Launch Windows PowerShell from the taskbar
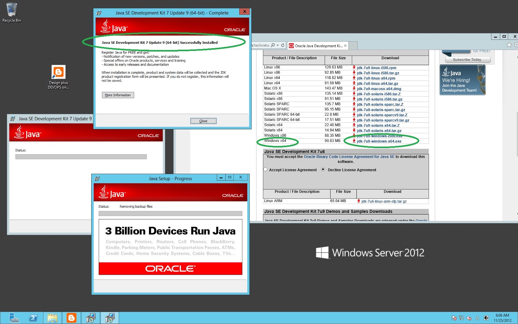This screenshot has height=324, width=518. 33,318
